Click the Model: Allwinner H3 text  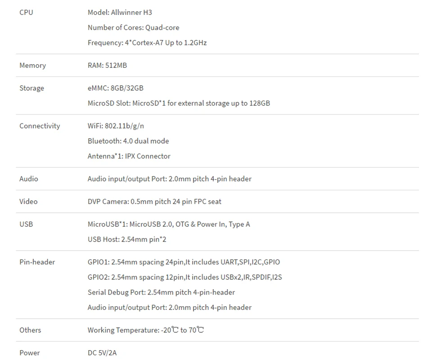120,13
